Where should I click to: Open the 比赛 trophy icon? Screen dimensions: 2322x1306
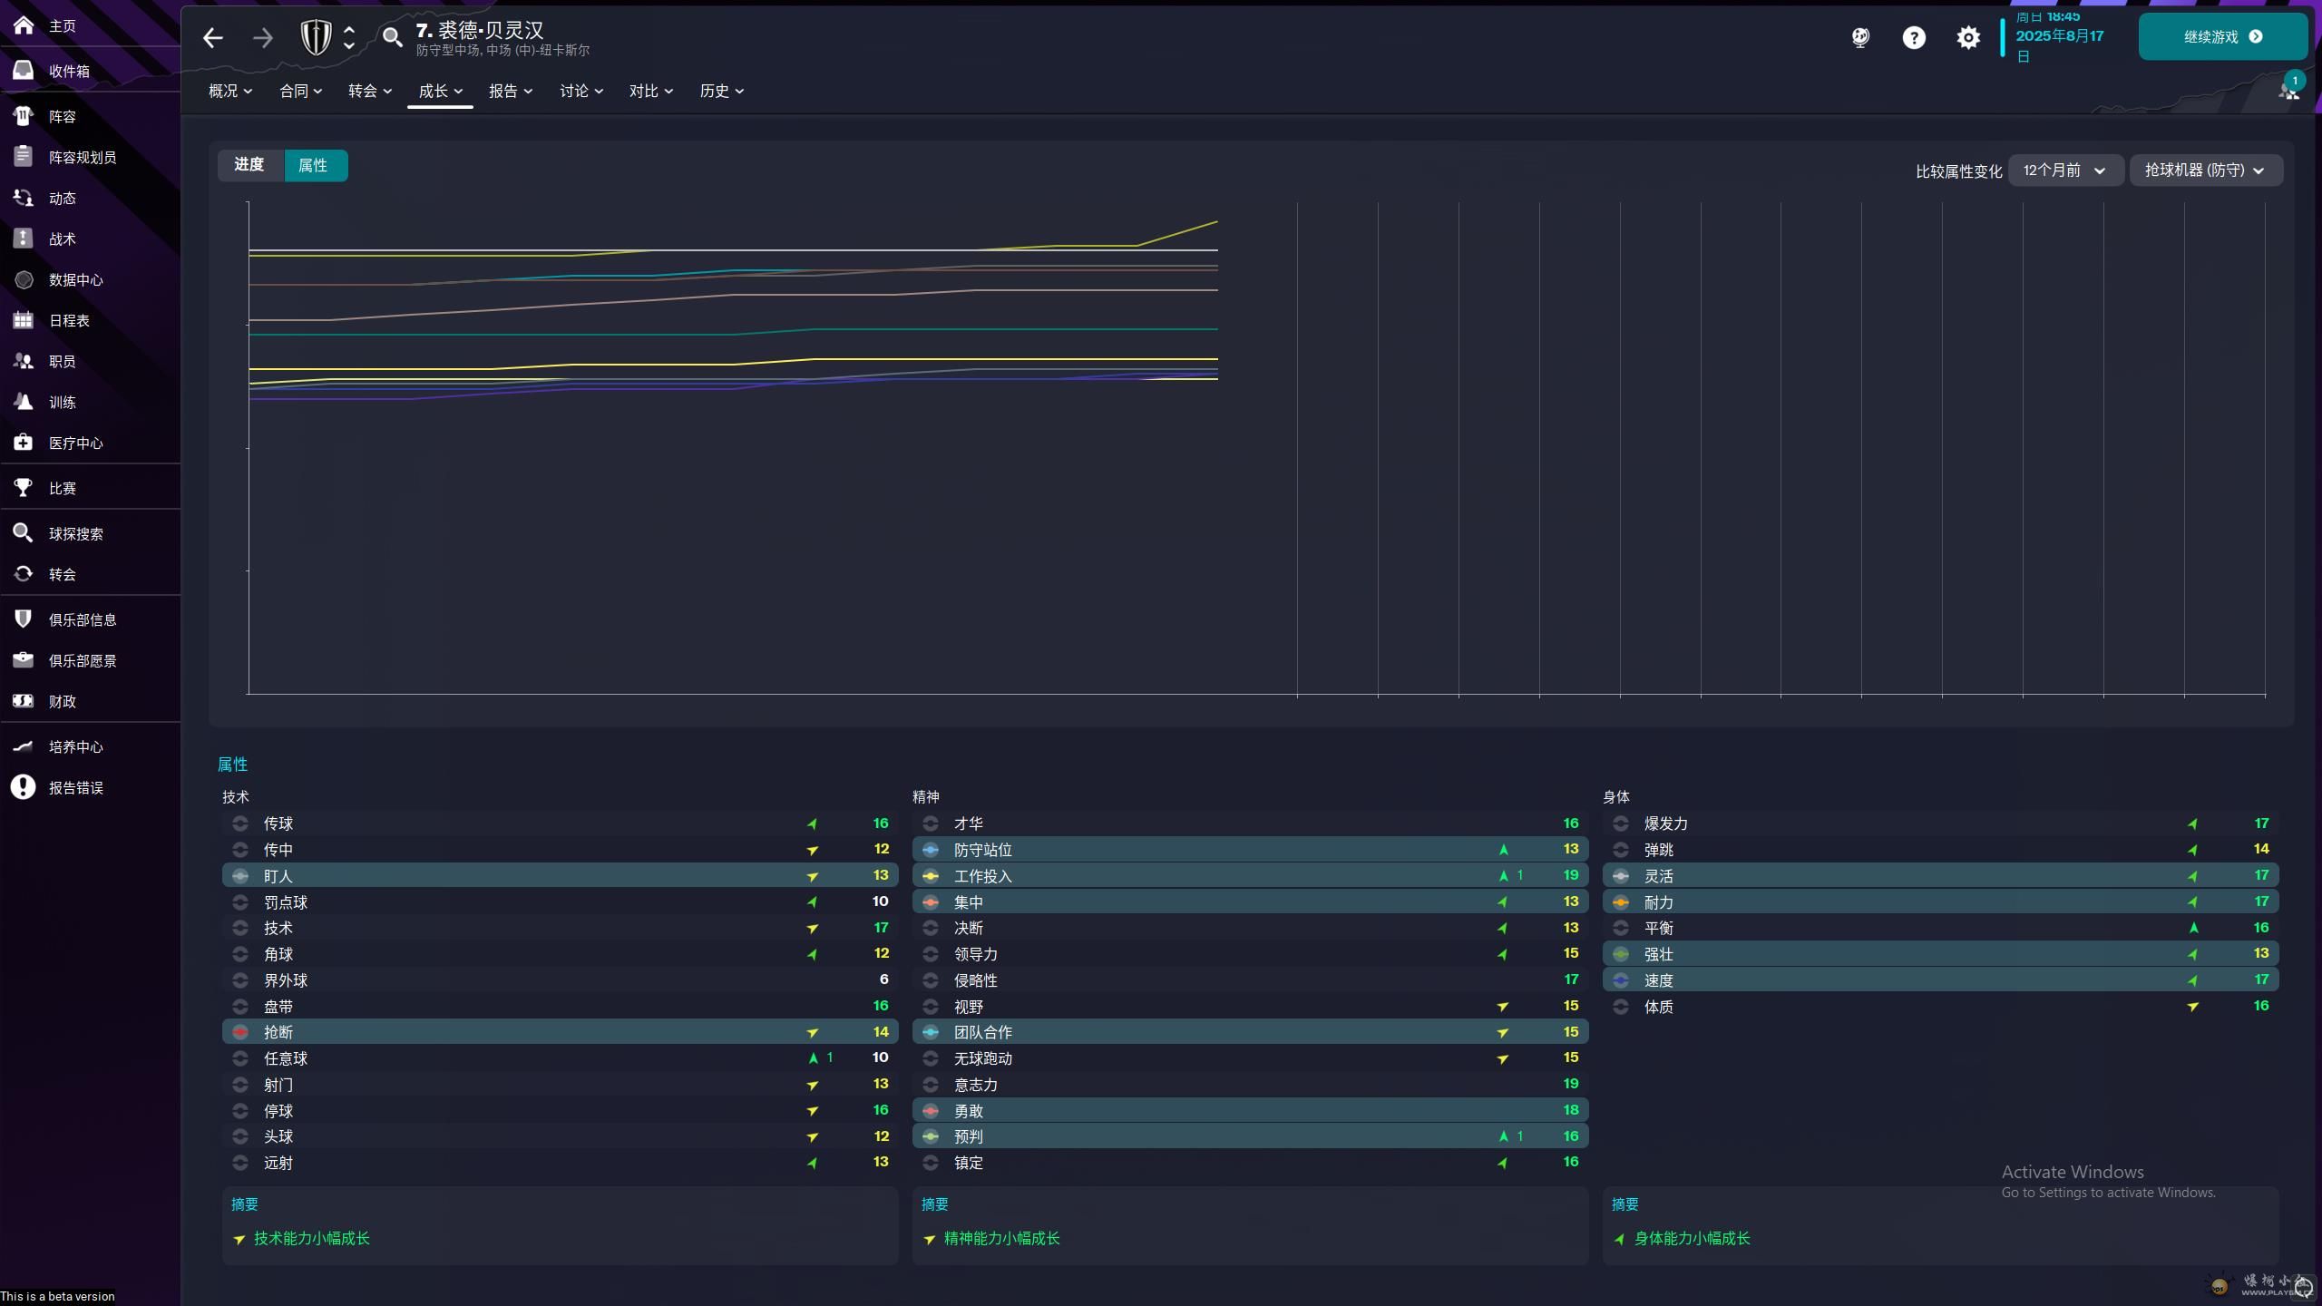(x=24, y=488)
